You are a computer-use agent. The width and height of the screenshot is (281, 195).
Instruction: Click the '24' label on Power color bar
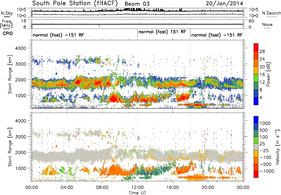pyautogui.click(x=262, y=59)
